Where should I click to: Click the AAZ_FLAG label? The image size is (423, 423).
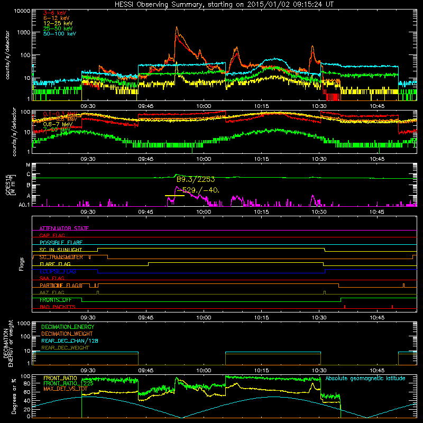point(52,293)
